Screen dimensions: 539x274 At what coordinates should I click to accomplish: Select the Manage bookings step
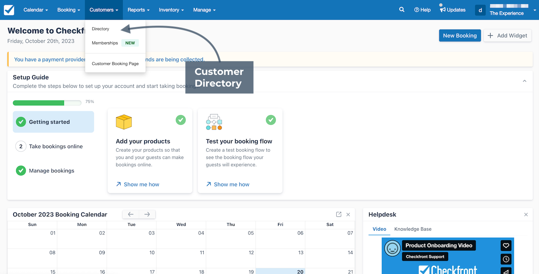pos(53,170)
